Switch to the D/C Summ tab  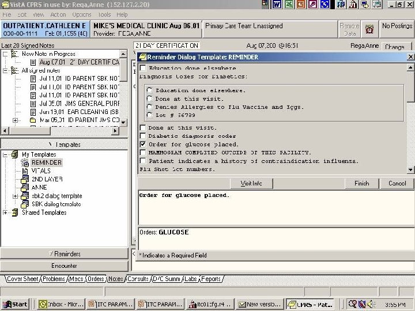[x=167, y=279]
